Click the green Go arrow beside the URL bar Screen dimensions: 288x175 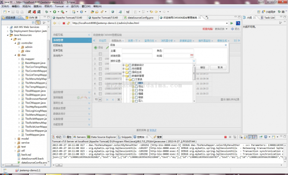pos(232,23)
